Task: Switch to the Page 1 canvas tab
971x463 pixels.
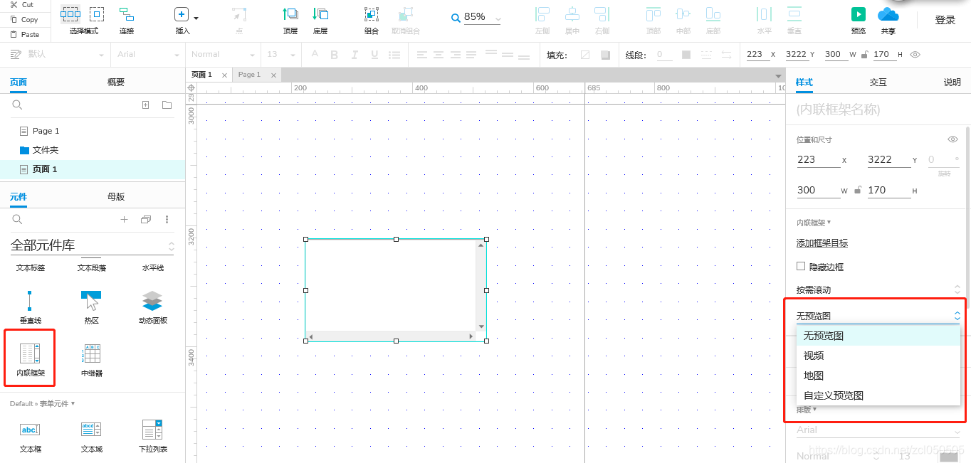Action: coord(256,75)
